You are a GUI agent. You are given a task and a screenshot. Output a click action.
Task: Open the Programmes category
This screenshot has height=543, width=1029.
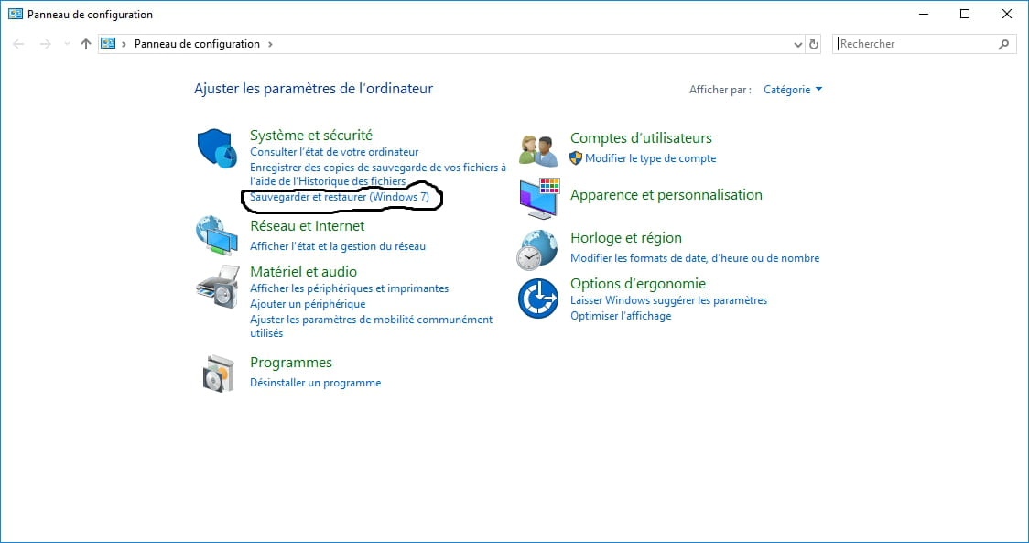pos(291,363)
